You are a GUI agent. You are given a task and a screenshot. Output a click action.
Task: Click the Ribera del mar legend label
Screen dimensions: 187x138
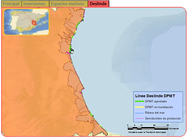pos(155,113)
